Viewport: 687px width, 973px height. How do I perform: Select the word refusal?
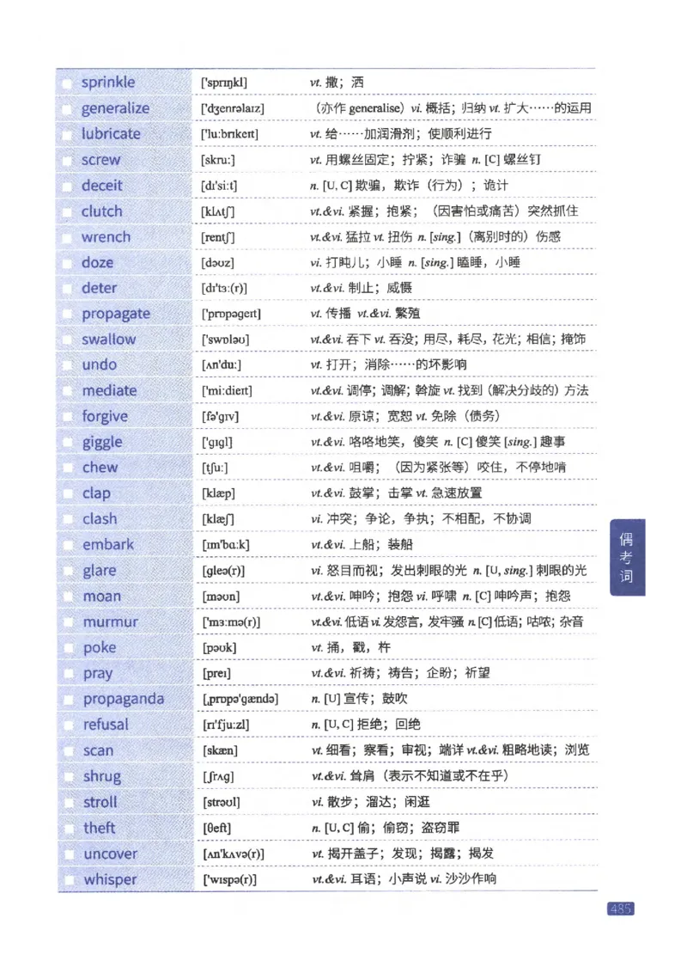tap(105, 725)
